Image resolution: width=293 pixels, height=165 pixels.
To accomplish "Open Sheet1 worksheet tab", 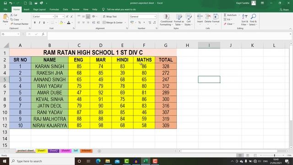I will tap(41, 151).
